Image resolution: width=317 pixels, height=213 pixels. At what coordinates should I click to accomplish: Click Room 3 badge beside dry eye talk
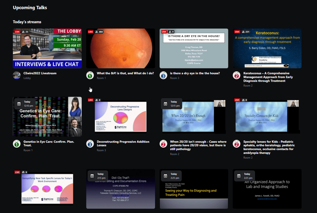163,75
